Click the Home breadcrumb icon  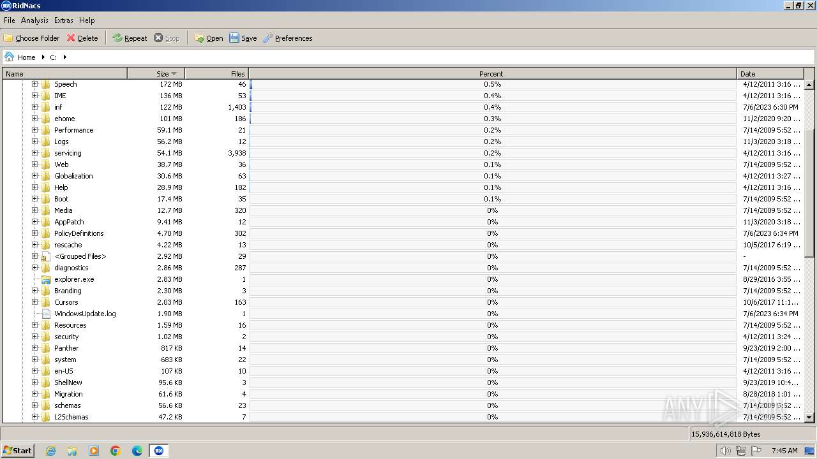pos(9,57)
